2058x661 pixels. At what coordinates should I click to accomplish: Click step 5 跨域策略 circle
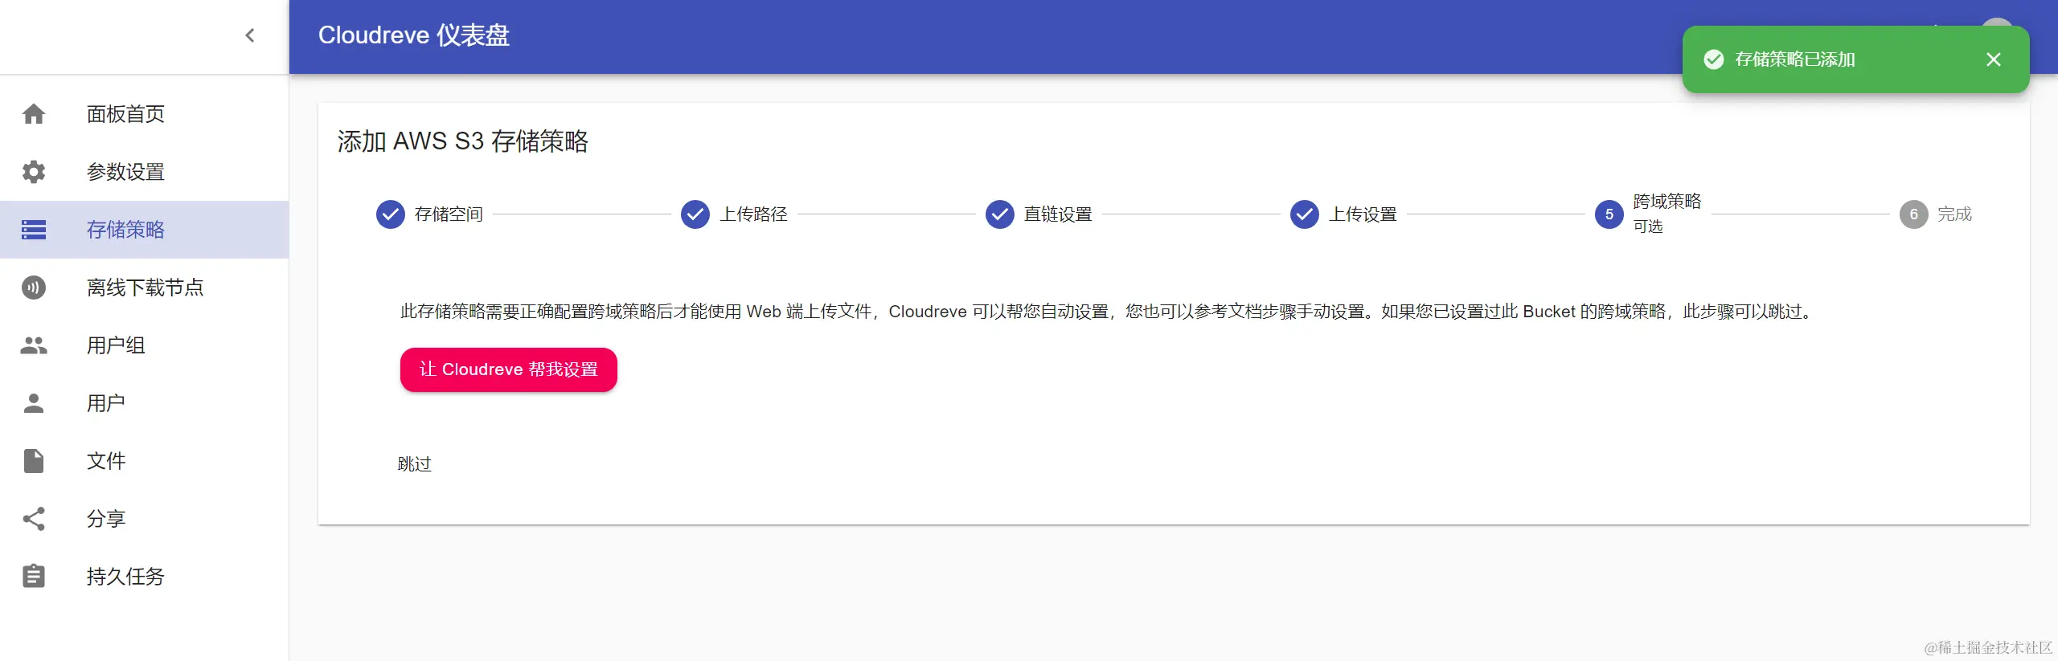(x=1609, y=214)
